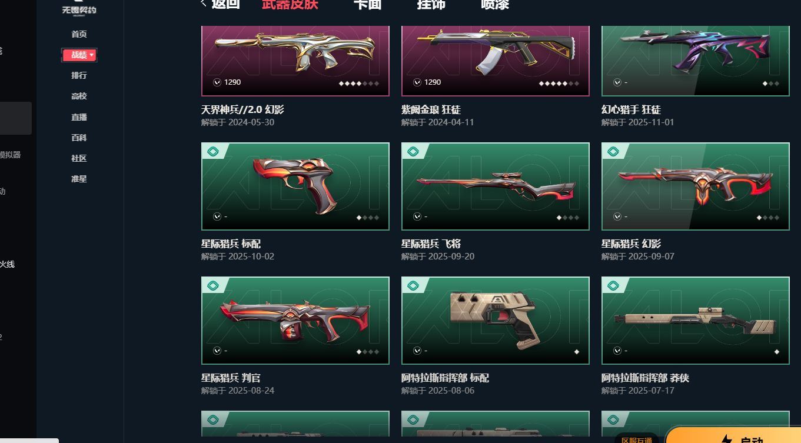Expand the 战绩 dropdown in sidebar
The image size is (801, 443).
pos(79,55)
